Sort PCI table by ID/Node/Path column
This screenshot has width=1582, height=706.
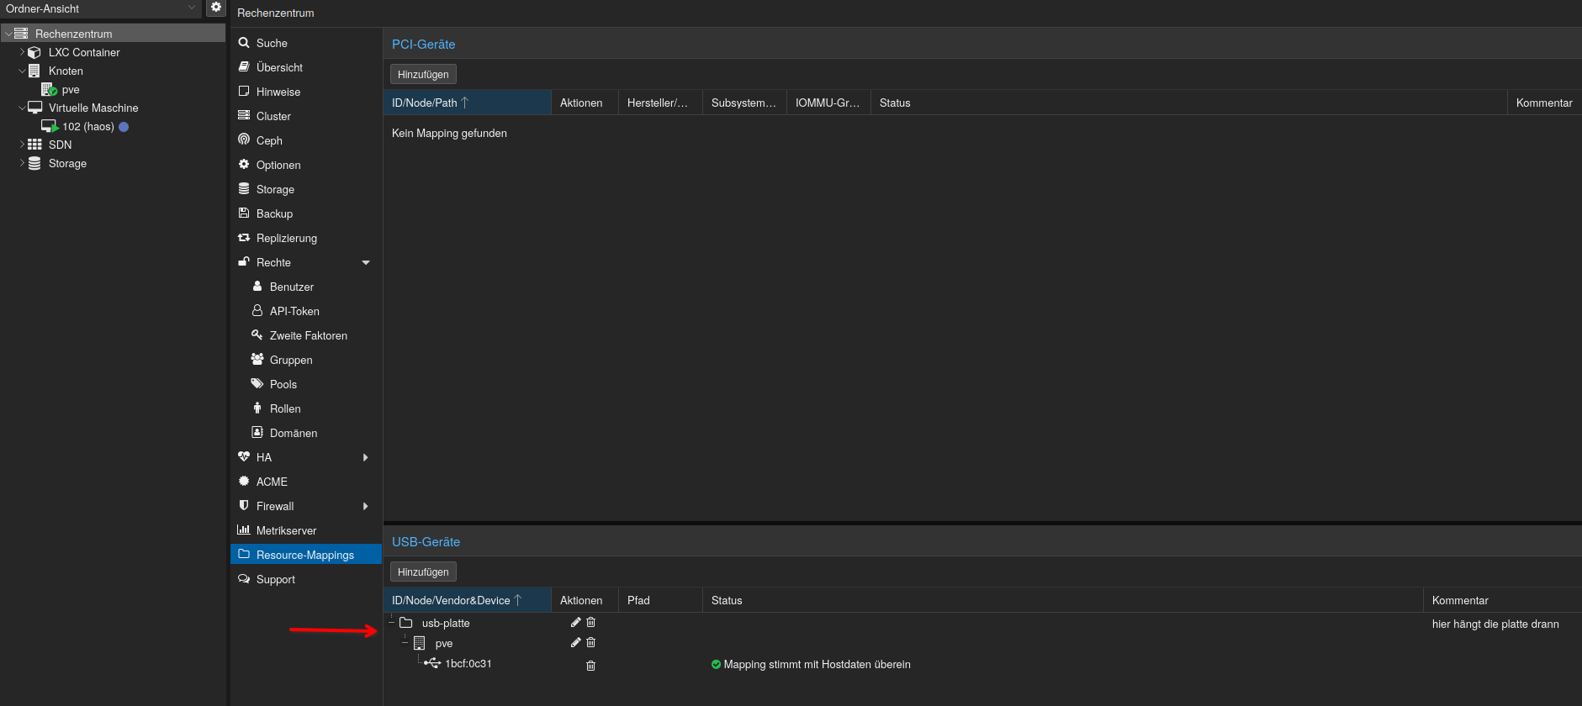(467, 103)
